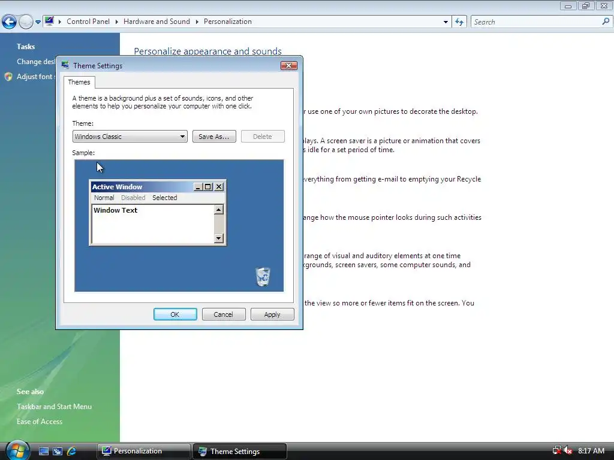Click the network tray icon
The height and width of the screenshot is (460, 614).
[x=556, y=450]
